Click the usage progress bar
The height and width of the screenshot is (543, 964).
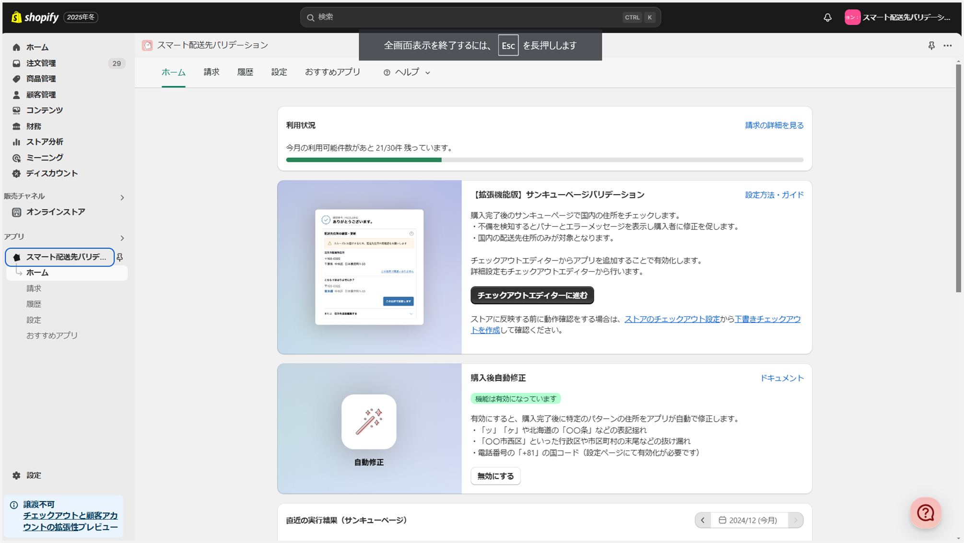coord(544,160)
